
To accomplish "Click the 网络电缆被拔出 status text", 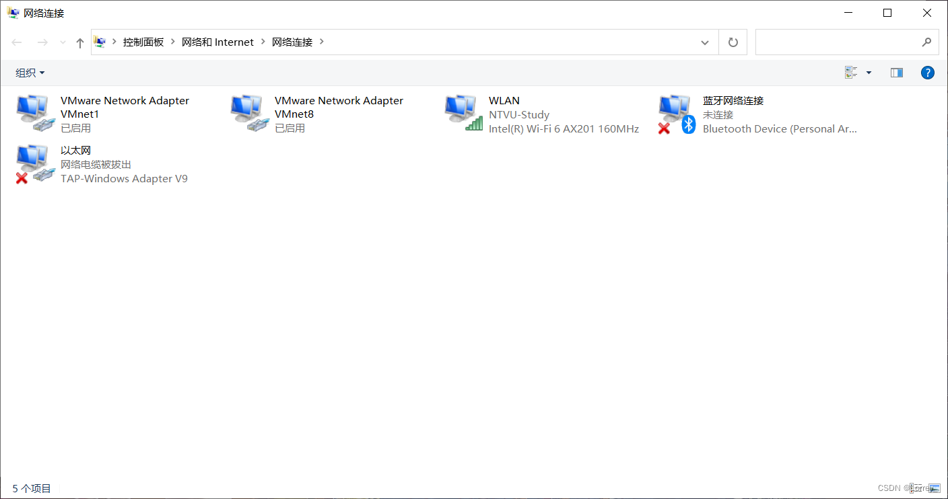I will [x=96, y=165].
